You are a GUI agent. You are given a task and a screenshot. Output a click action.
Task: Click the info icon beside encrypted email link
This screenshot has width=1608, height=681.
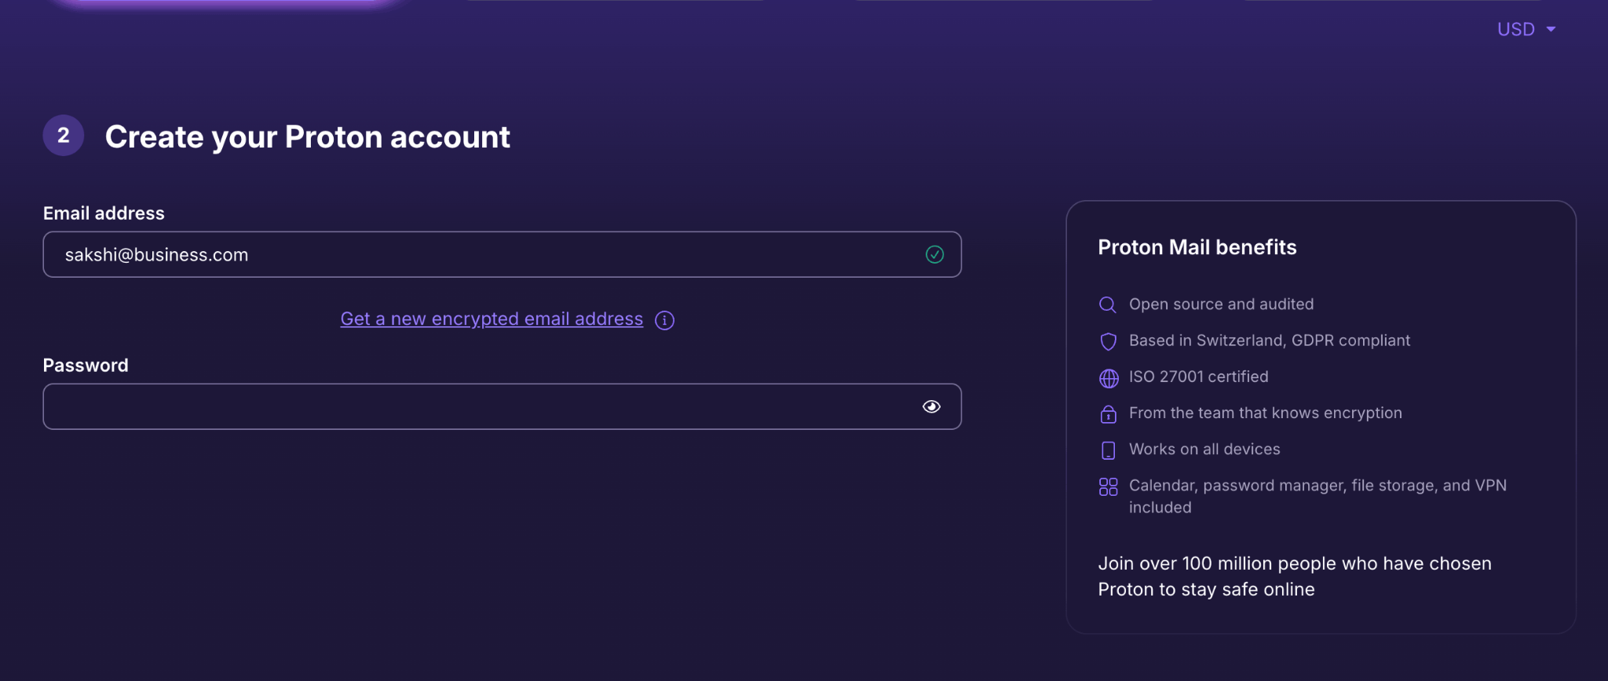coord(664,320)
